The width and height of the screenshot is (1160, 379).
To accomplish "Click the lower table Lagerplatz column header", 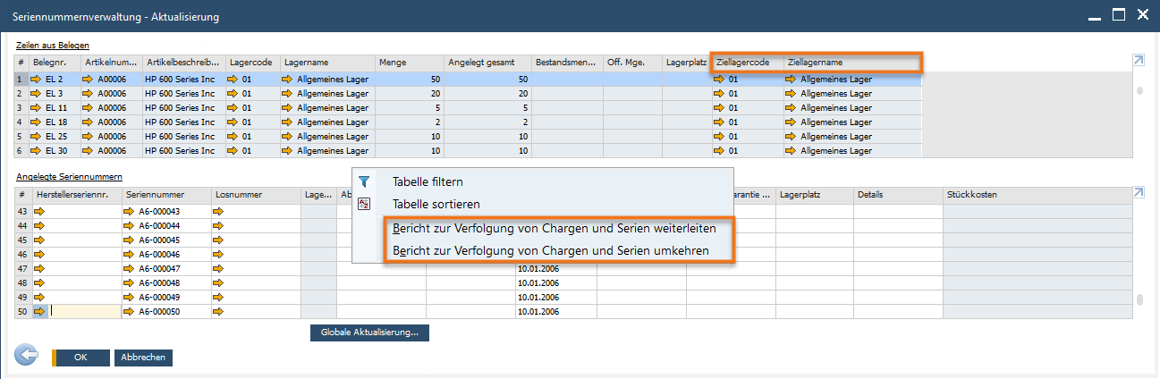I will [815, 194].
